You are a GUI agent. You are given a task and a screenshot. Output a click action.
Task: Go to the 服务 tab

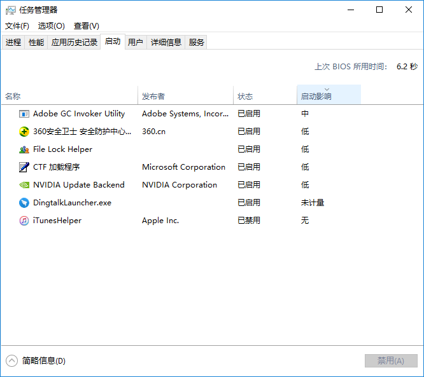tap(196, 43)
